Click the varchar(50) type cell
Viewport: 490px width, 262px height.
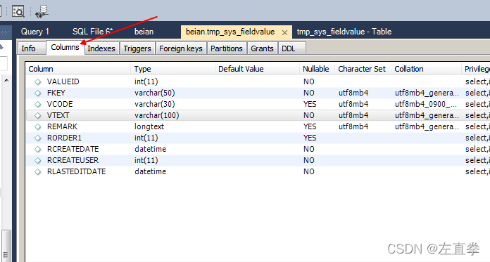pos(155,93)
